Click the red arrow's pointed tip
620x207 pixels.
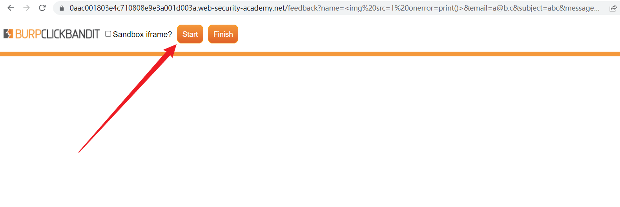pyautogui.click(x=175, y=45)
